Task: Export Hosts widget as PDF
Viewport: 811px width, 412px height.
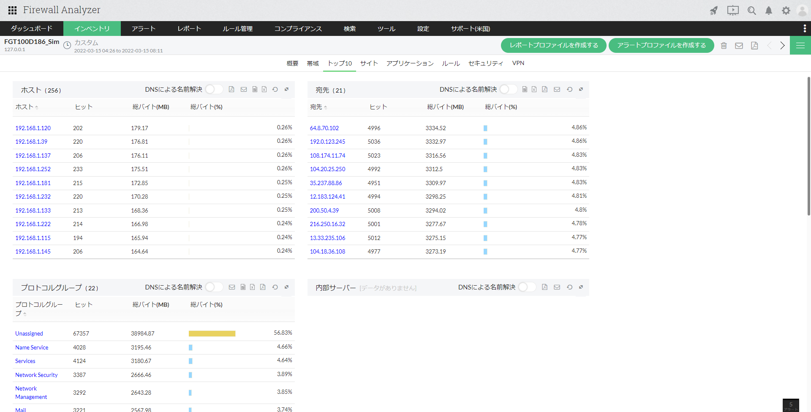Action: [231, 89]
